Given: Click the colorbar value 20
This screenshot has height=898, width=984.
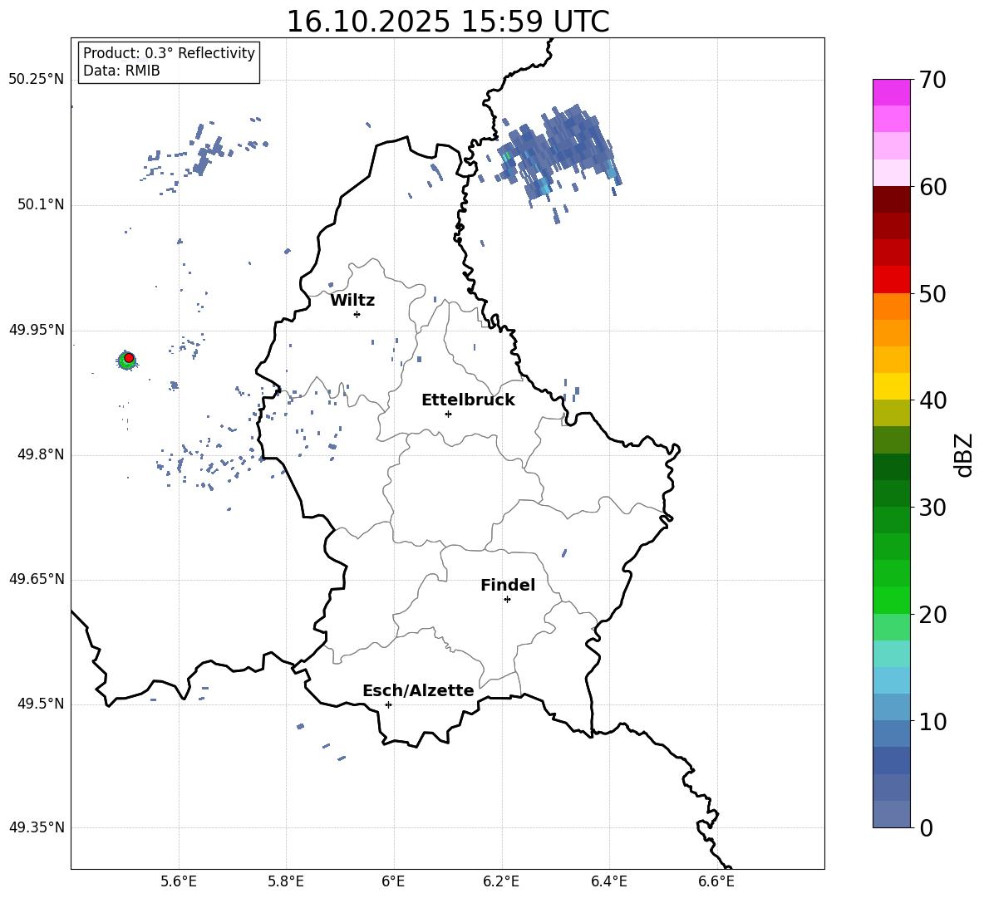Looking at the screenshot, I should click(x=932, y=615).
